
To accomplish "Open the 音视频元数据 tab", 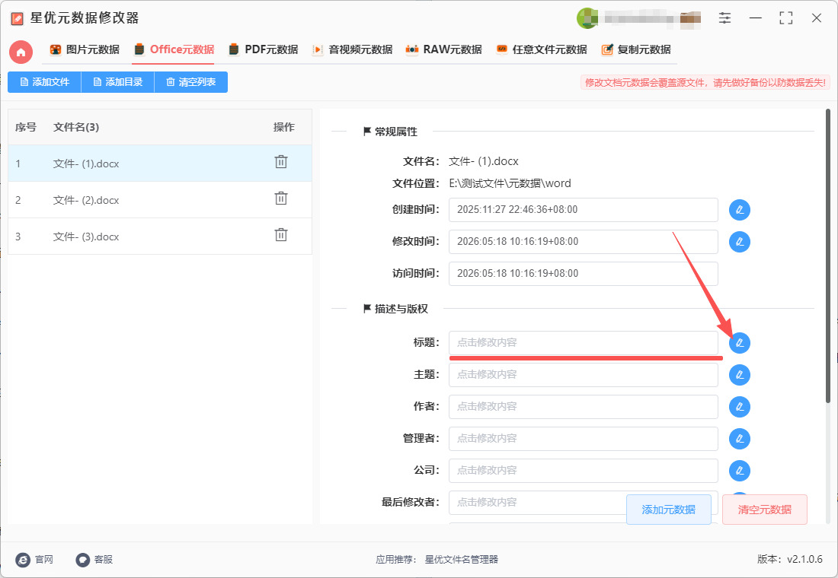I will click(x=352, y=49).
